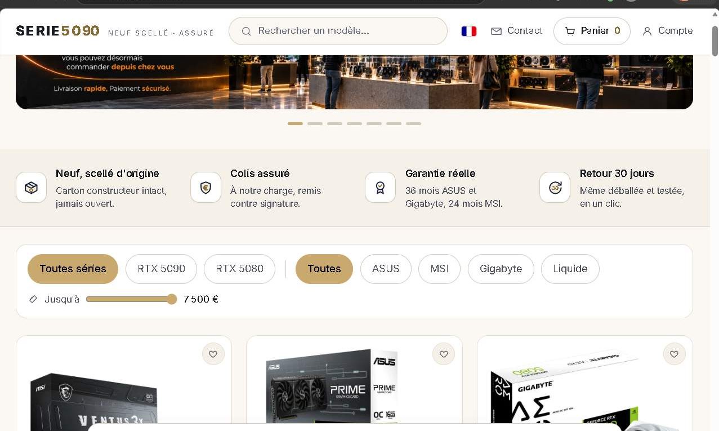Viewport: 719px width, 431px height.
Task: Click the Colis assuré shield icon
Action: click(206, 188)
